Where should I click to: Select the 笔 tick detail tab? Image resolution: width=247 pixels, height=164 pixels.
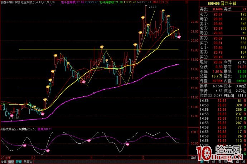(x=202, y=162)
